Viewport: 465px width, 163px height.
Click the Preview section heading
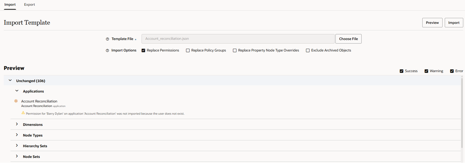14,68
